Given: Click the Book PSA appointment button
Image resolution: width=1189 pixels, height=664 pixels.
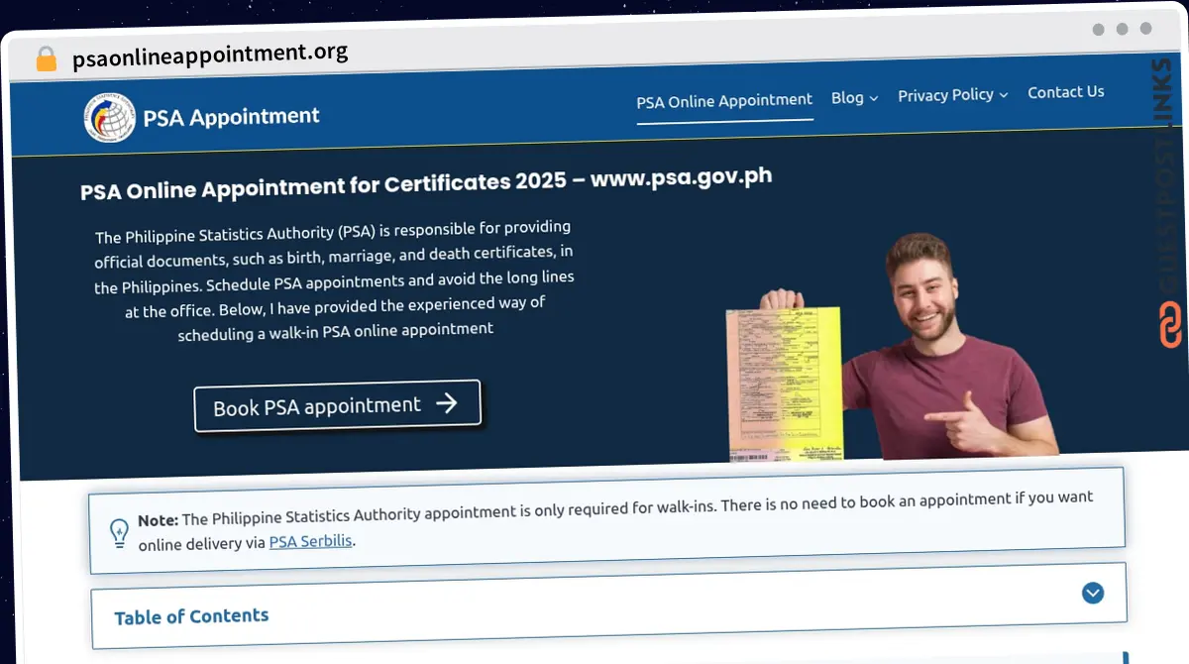Looking at the screenshot, I should coord(338,405).
